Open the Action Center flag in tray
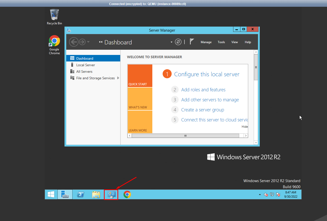The width and height of the screenshot is (327, 221). click(278, 195)
